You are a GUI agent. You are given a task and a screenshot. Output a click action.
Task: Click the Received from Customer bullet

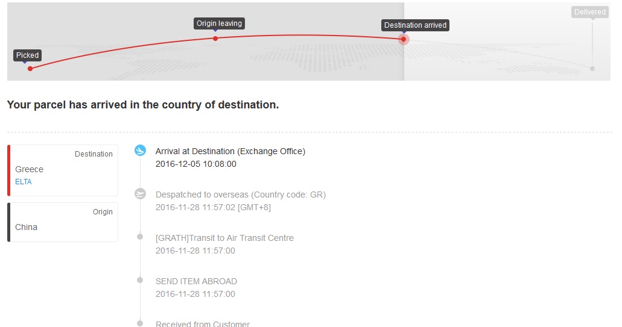pos(140,323)
